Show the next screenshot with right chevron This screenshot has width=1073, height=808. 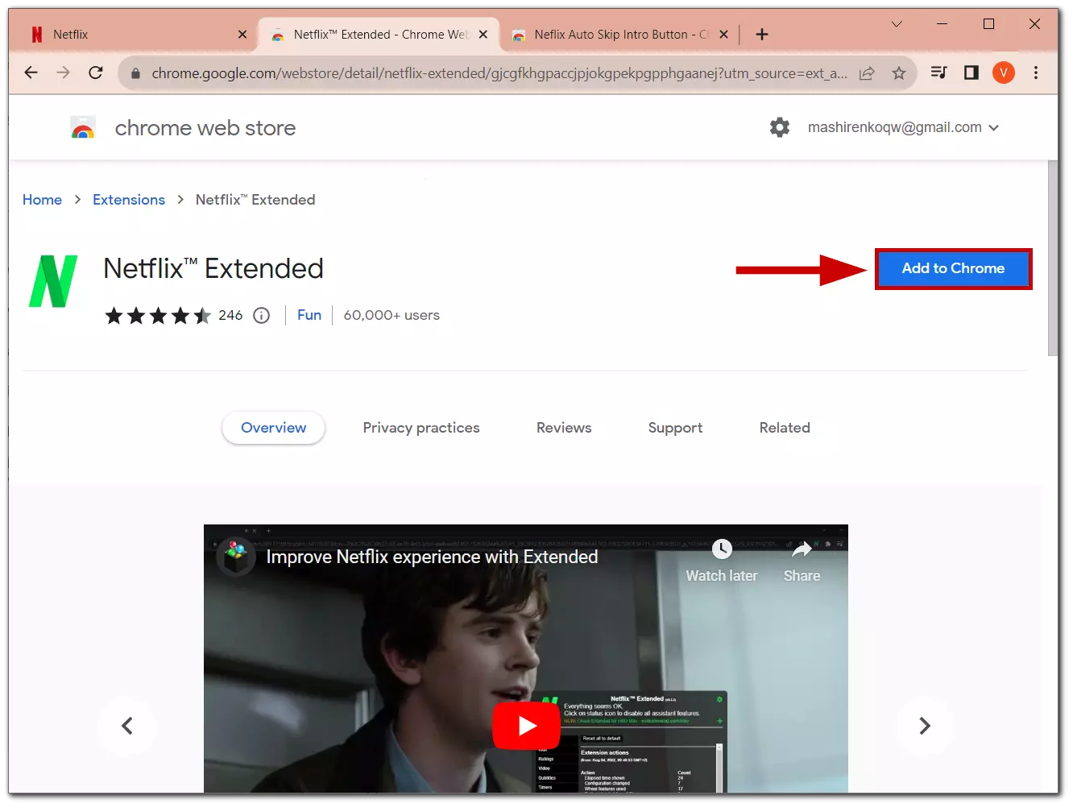[925, 726]
